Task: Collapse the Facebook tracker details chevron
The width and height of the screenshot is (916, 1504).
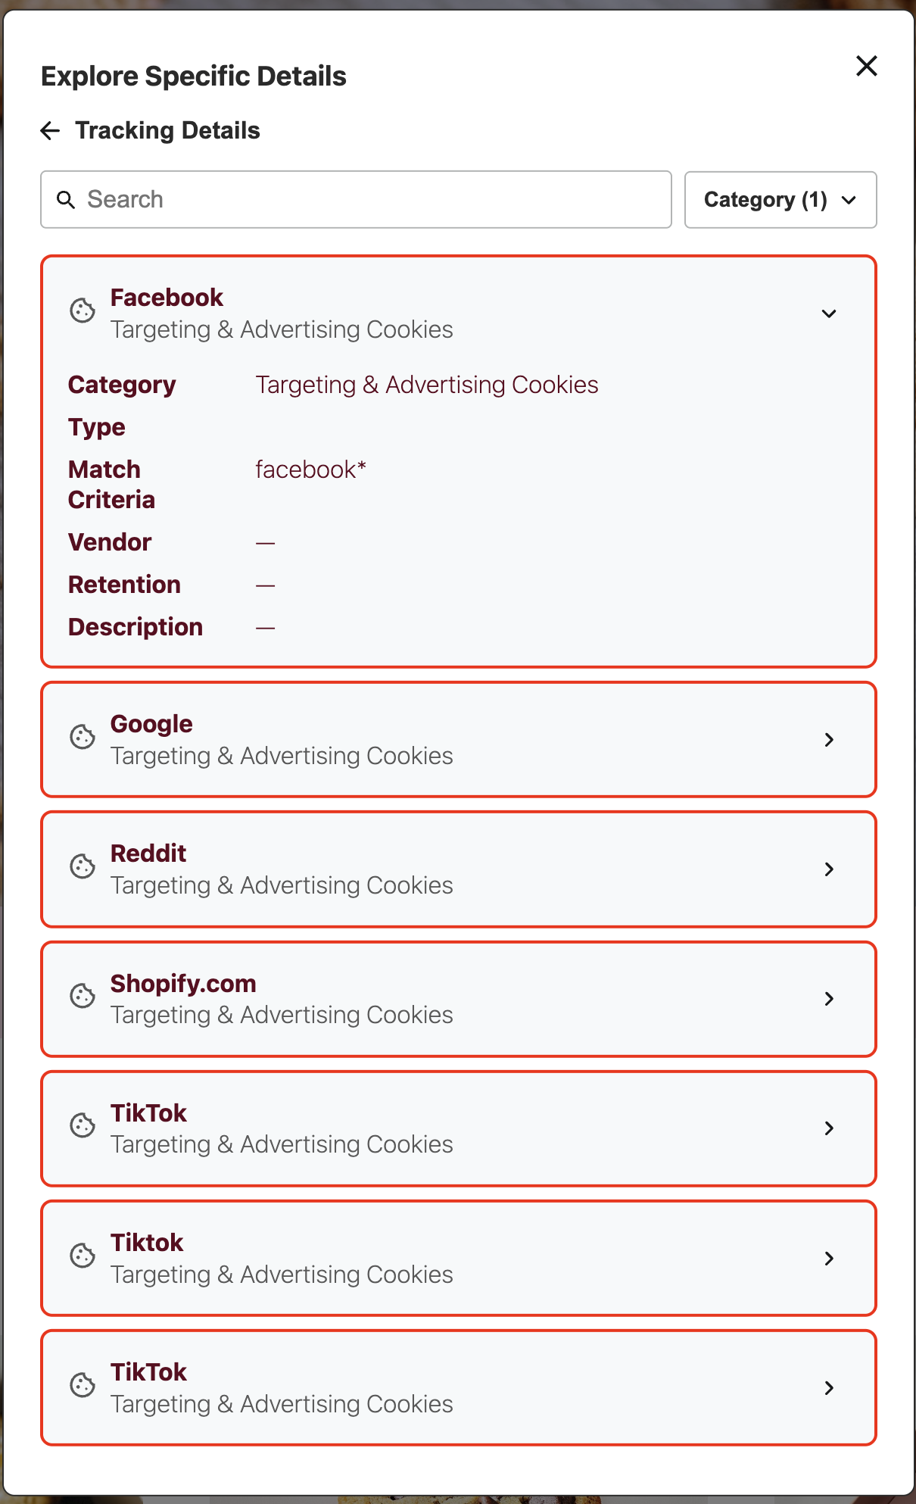Action: [x=829, y=314]
